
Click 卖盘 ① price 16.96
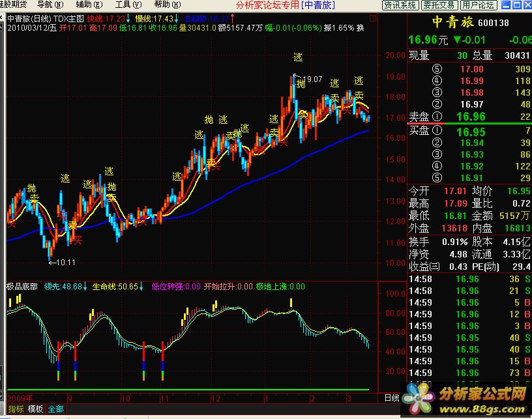[471, 117]
